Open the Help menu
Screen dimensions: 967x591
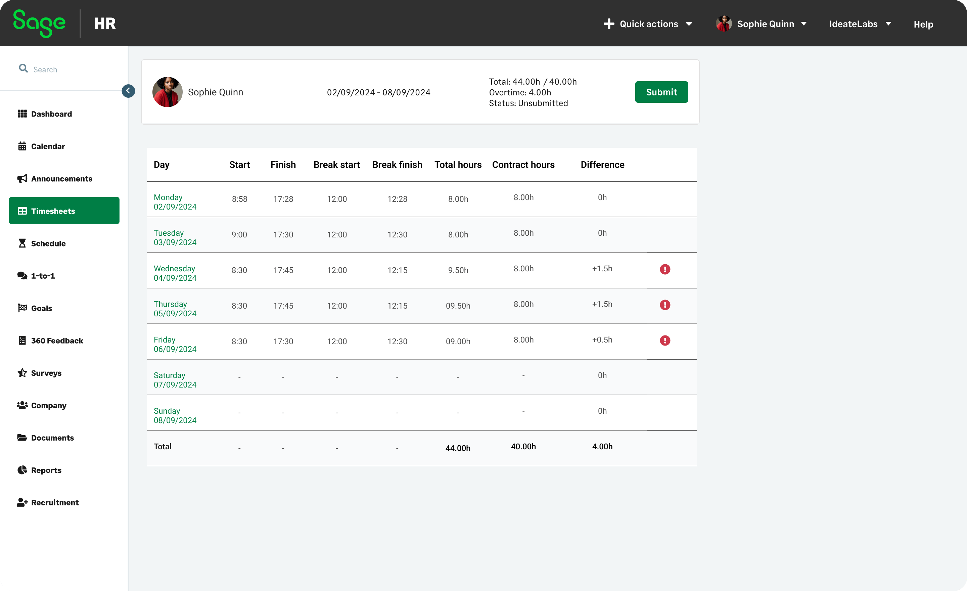[x=923, y=24]
